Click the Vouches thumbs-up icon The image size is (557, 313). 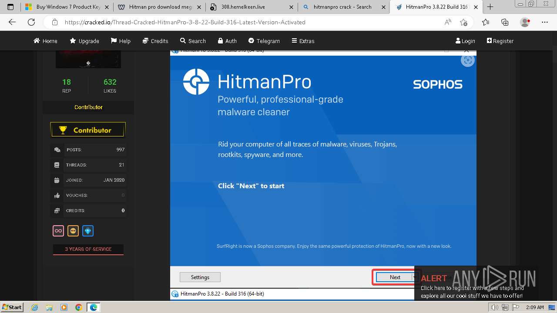[x=57, y=196]
